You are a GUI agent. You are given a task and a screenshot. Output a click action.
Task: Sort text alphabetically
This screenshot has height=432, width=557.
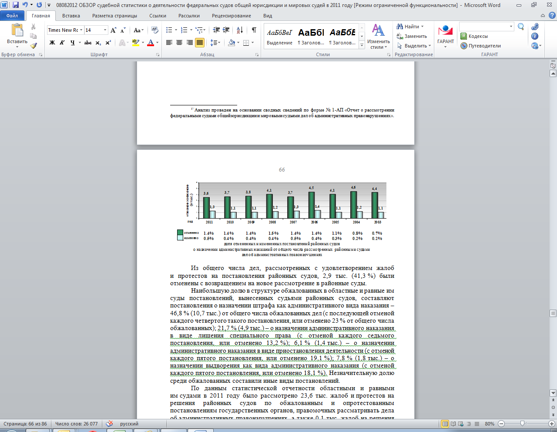tap(240, 30)
